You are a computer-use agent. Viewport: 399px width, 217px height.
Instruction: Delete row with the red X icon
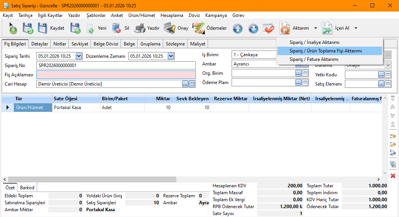[x=393, y=176]
